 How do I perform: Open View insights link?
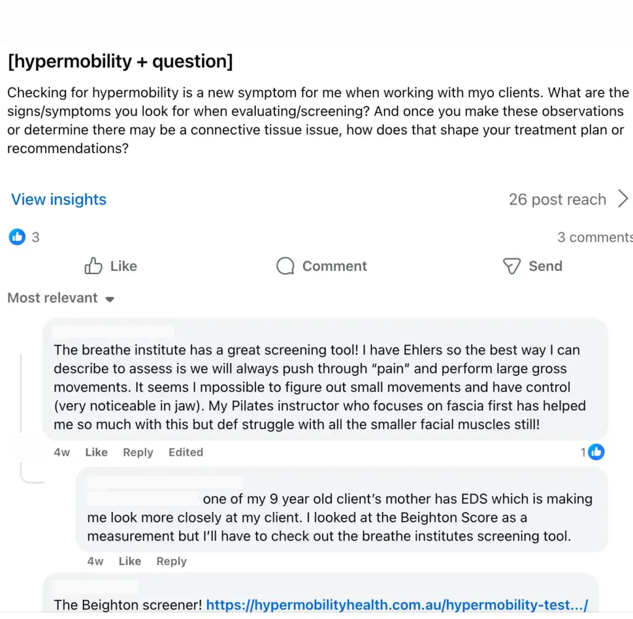tap(59, 200)
